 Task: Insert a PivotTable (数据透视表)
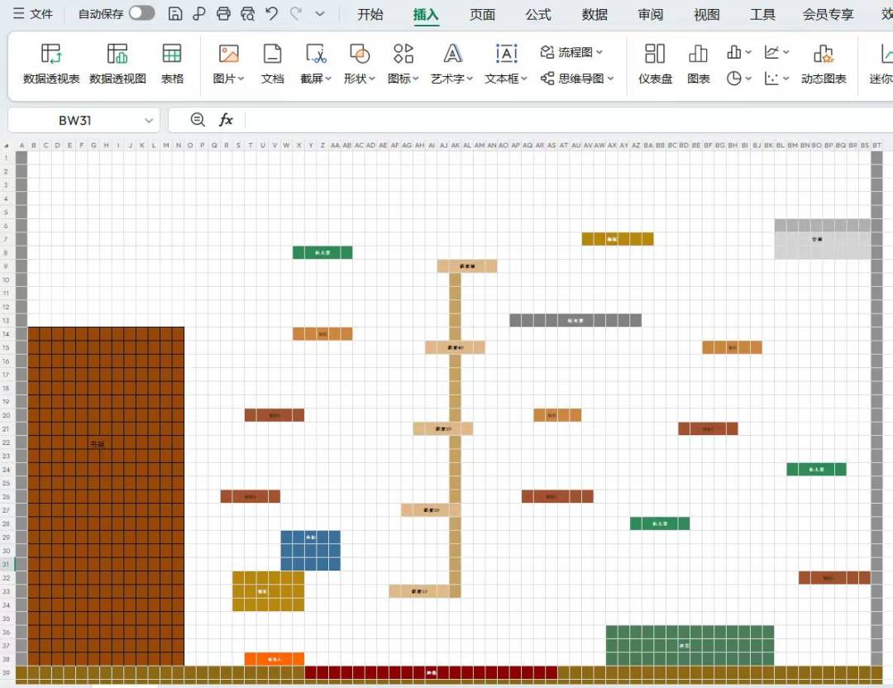(51, 64)
